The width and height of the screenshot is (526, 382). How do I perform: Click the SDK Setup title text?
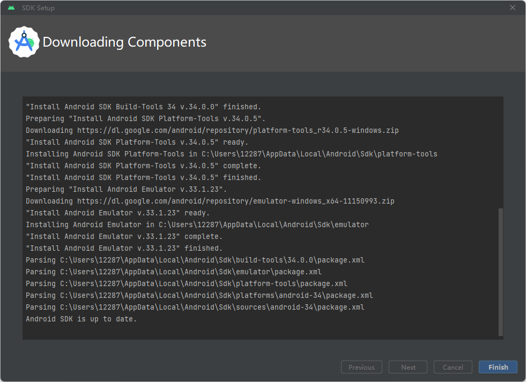click(38, 8)
